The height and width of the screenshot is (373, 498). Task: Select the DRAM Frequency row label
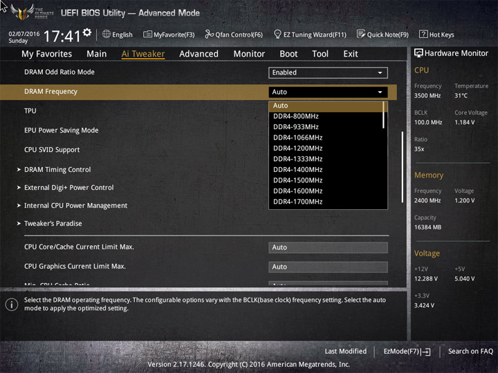pos(50,92)
